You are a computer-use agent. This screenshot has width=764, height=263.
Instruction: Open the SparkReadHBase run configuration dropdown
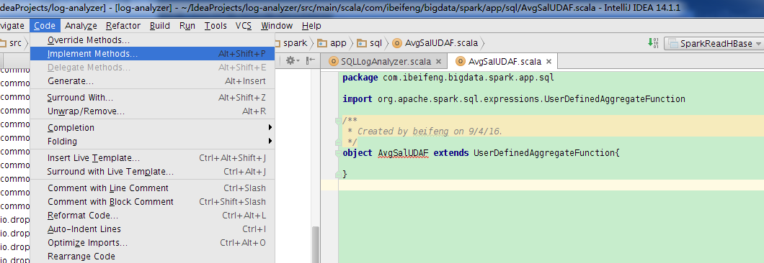tap(714, 43)
